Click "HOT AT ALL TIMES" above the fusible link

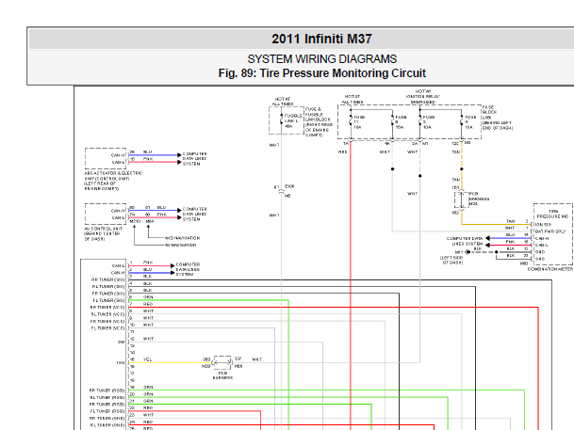click(282, 102)
